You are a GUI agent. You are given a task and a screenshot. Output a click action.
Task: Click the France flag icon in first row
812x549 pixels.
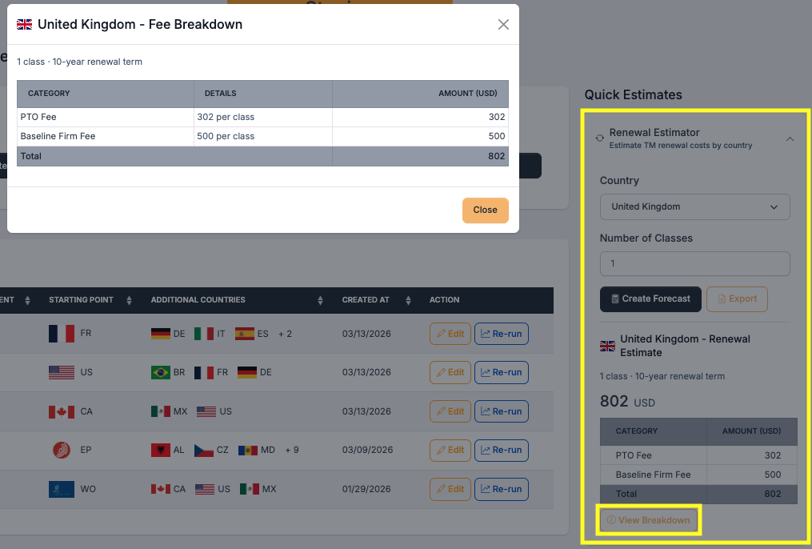[x=62, y=334]
